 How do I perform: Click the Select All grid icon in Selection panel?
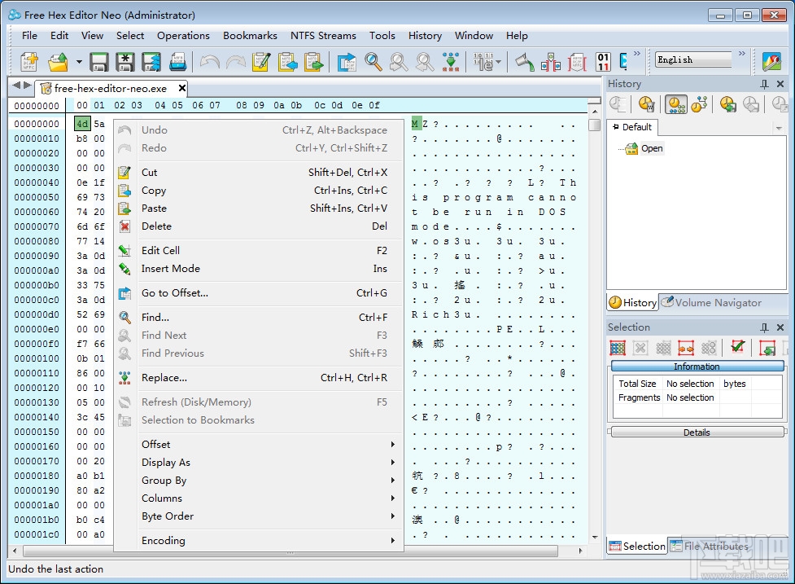click(618, 348)
